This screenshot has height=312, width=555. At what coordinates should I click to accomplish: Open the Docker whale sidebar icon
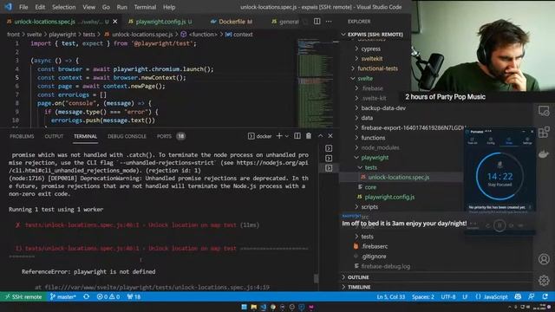coord(544,154)
